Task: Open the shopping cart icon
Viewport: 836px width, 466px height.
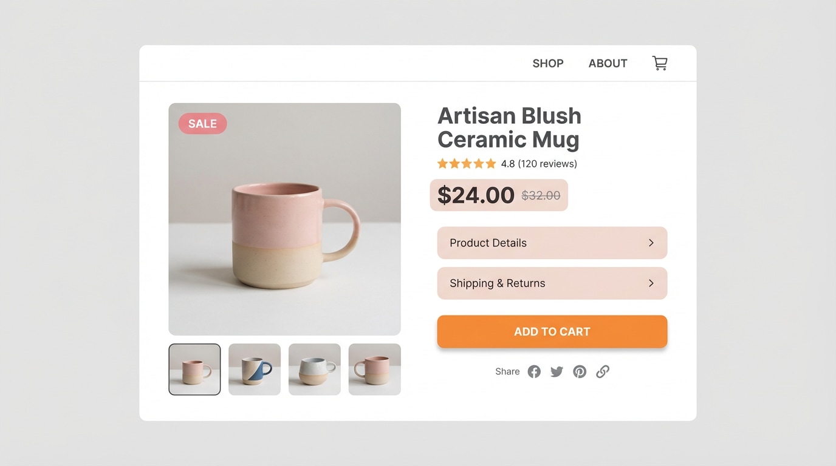Action: click(x=660, y=62)
